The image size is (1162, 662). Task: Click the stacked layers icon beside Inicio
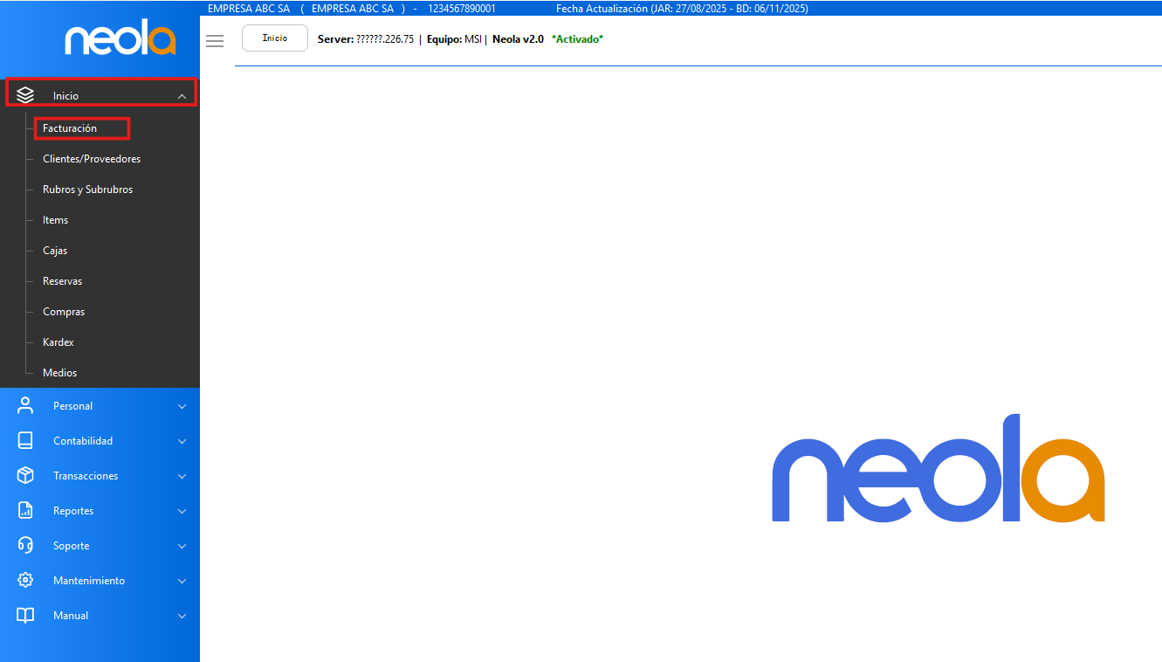[x=25, y=95]
